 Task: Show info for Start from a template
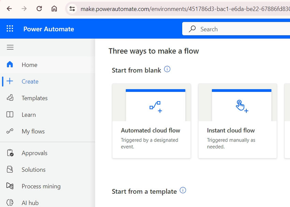[x=183, y=190]
